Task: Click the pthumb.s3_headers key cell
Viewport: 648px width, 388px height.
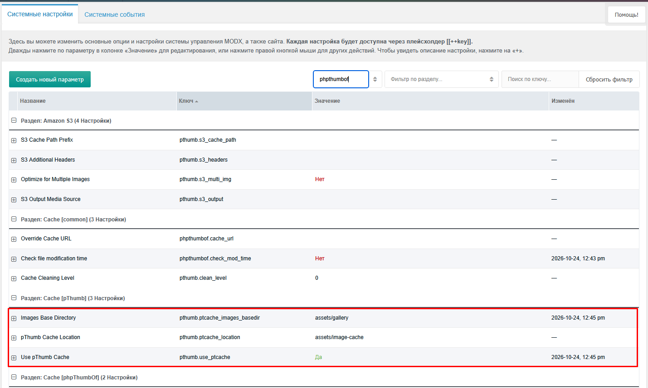Action: pyautogui.click(x=204, y=160)
